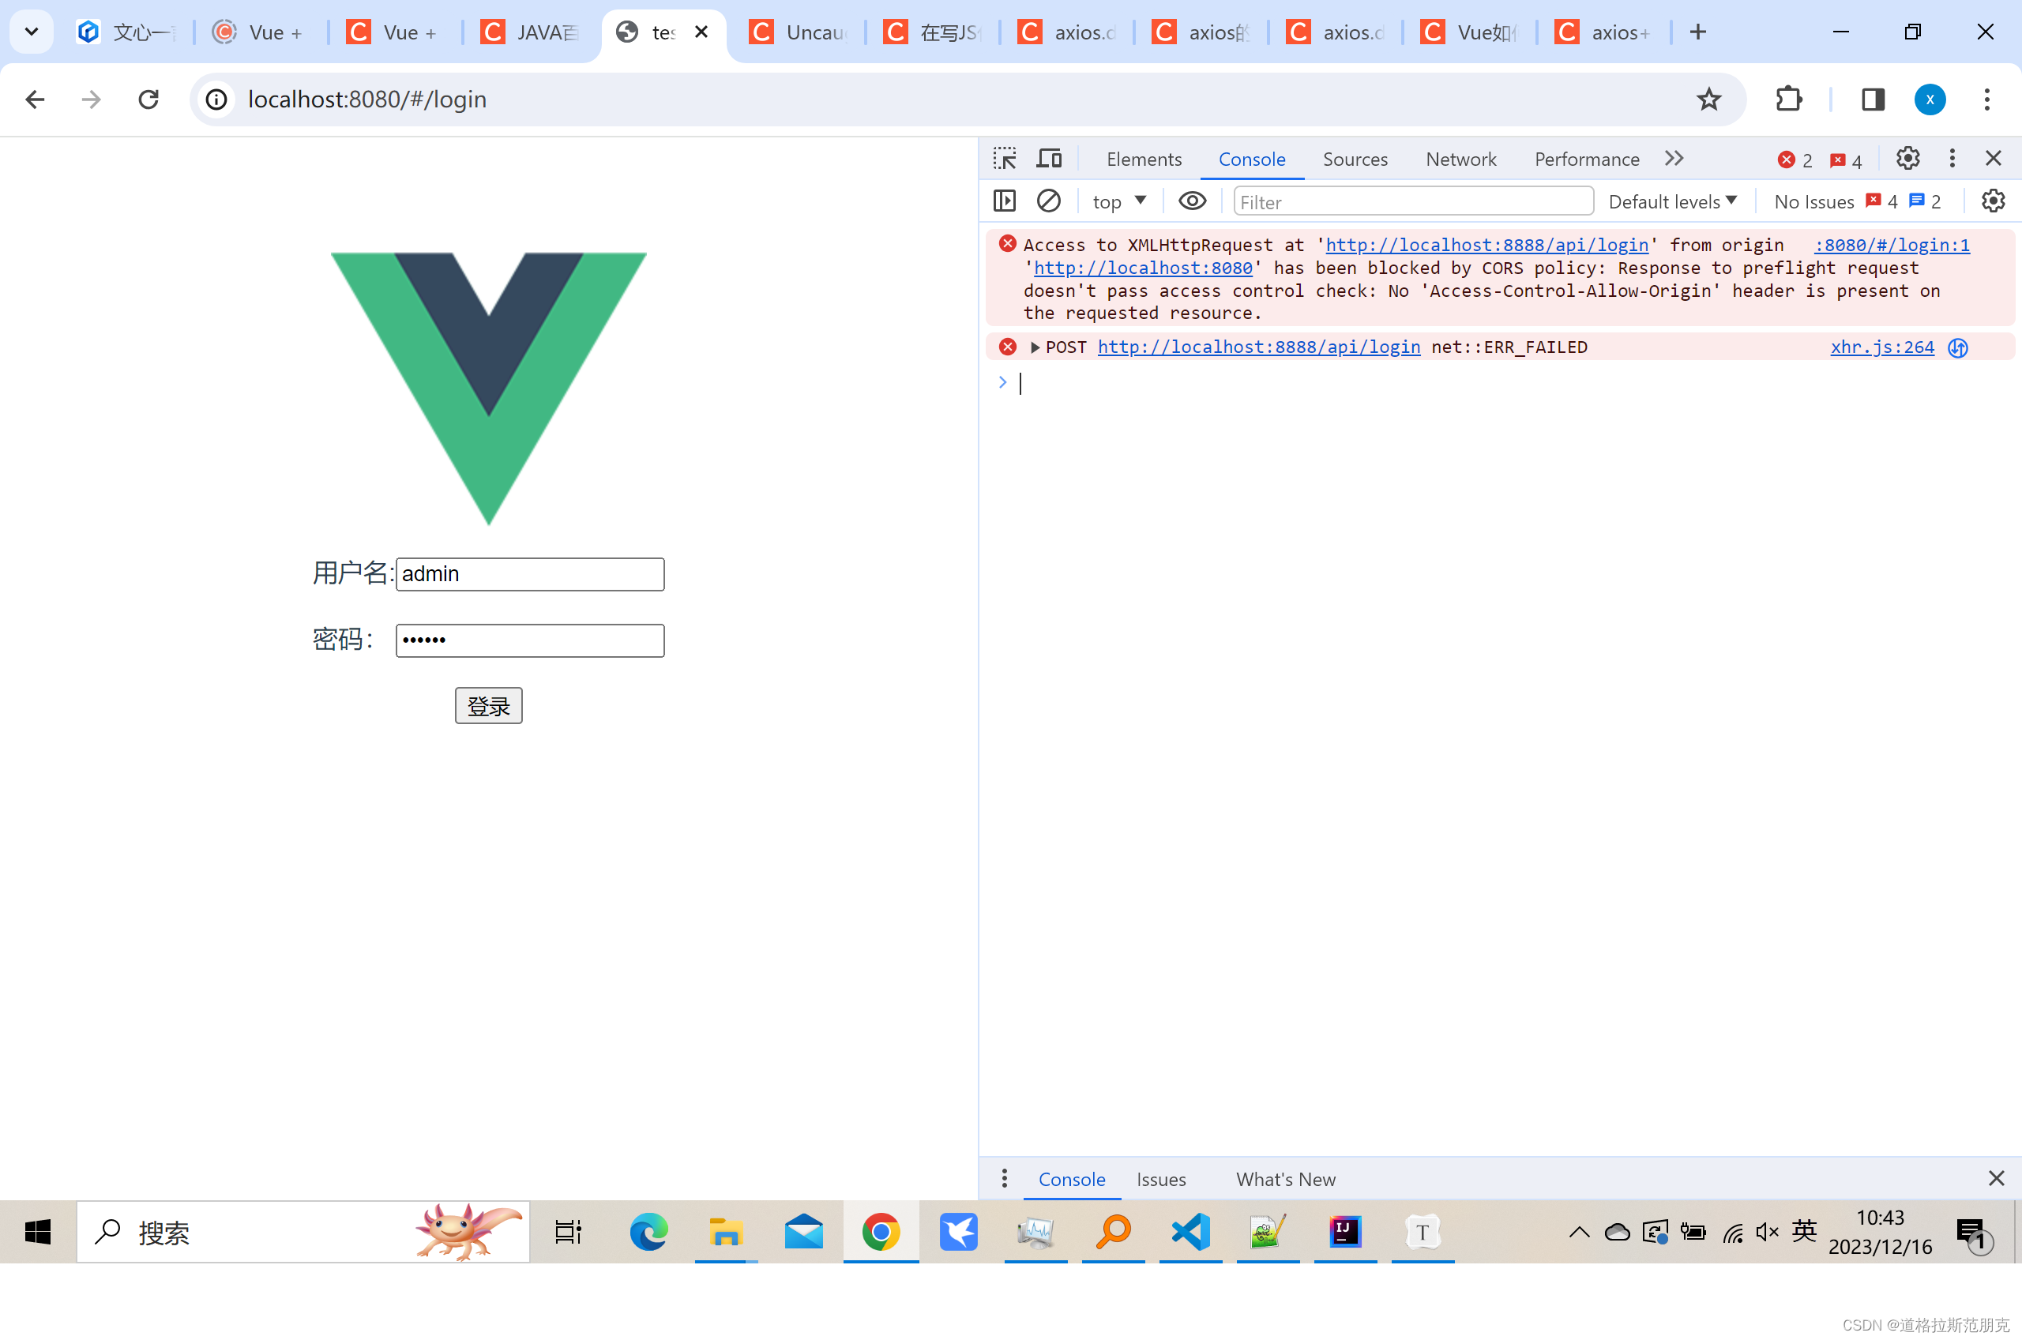Open the Default levels dropdown
The height and width of the screenshot is (1340, 2022).
(x=1672, y=201)
